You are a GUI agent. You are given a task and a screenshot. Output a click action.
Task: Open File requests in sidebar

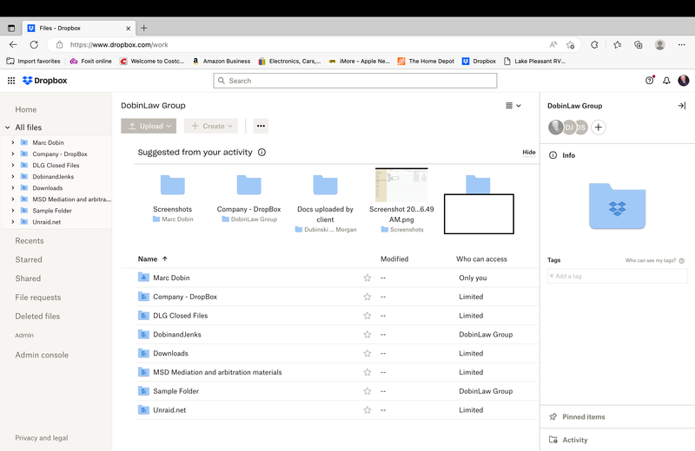(38, 297)
